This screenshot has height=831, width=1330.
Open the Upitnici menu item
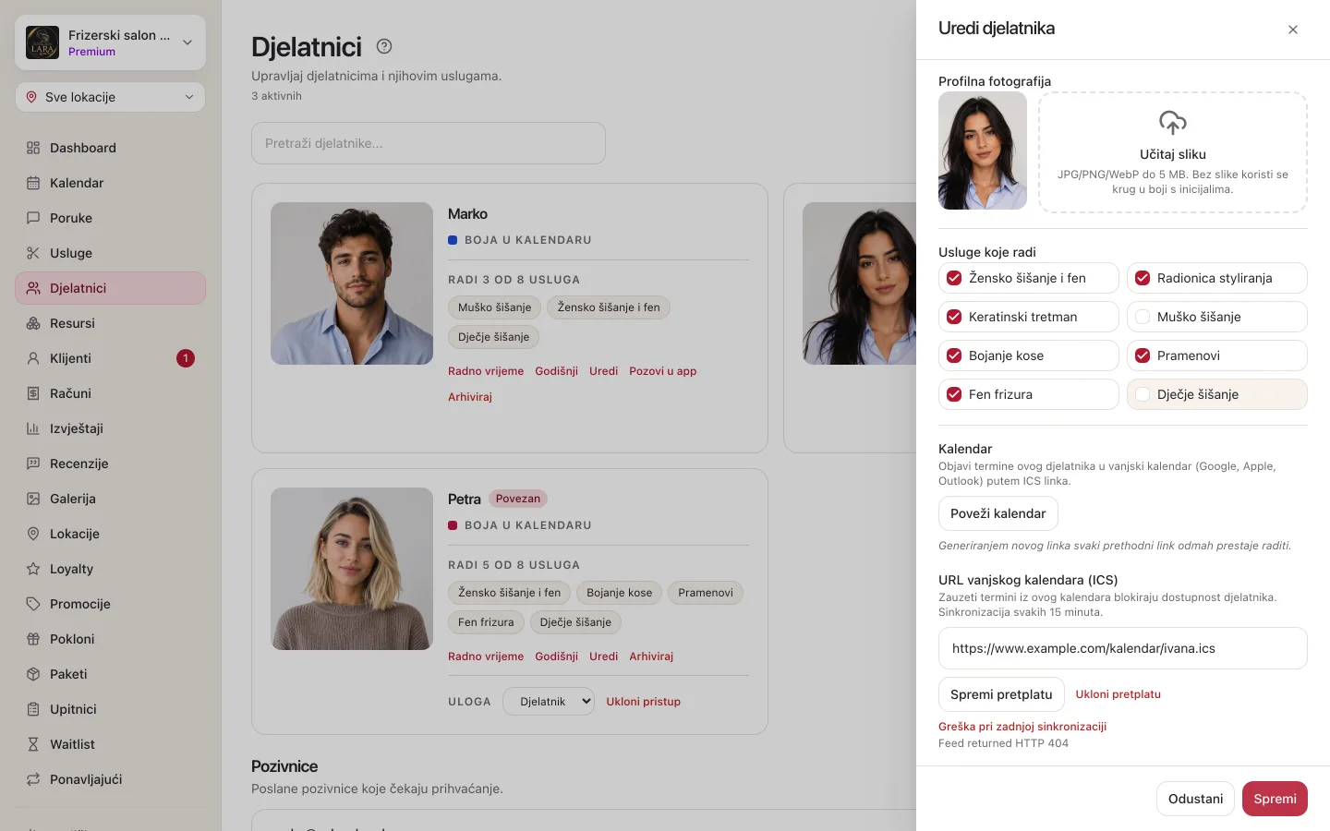pos(111,709)
